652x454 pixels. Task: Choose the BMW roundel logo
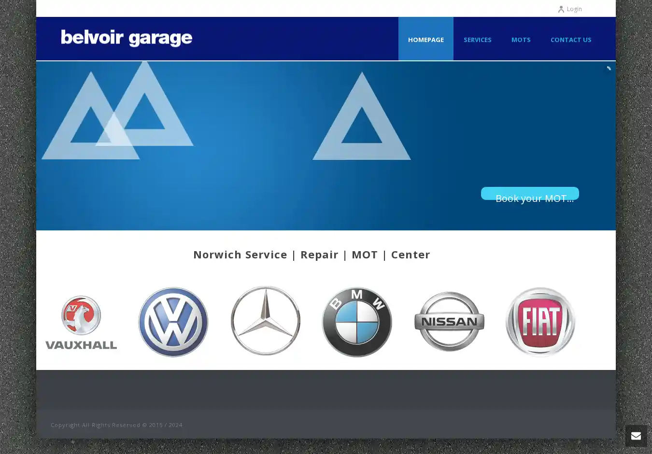tap(357, 322)
